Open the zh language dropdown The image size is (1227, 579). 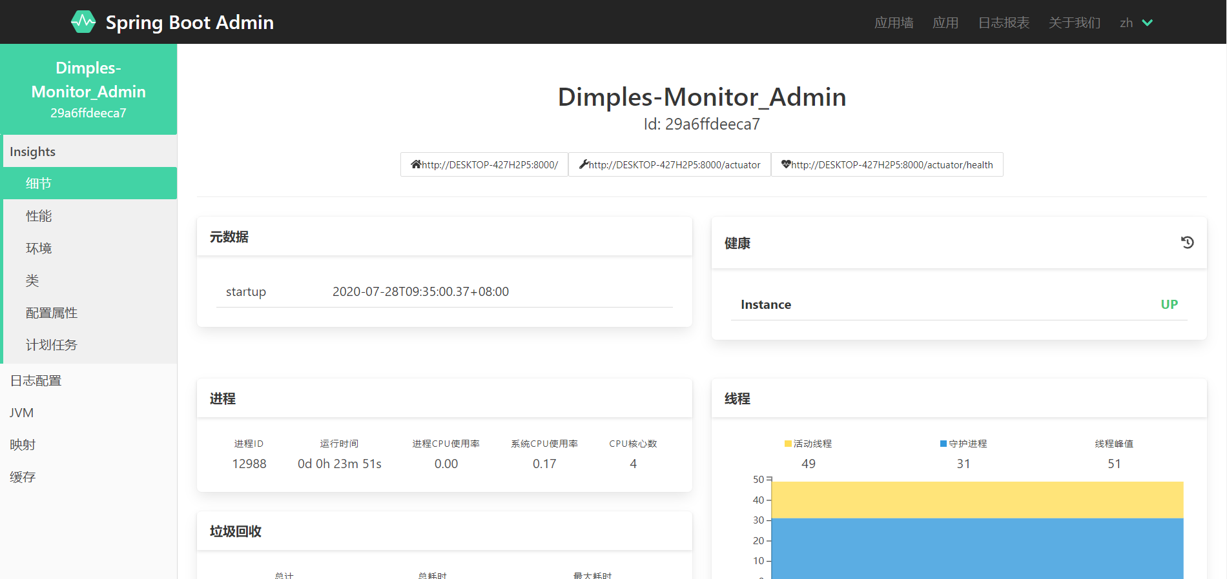(1137, 23)
